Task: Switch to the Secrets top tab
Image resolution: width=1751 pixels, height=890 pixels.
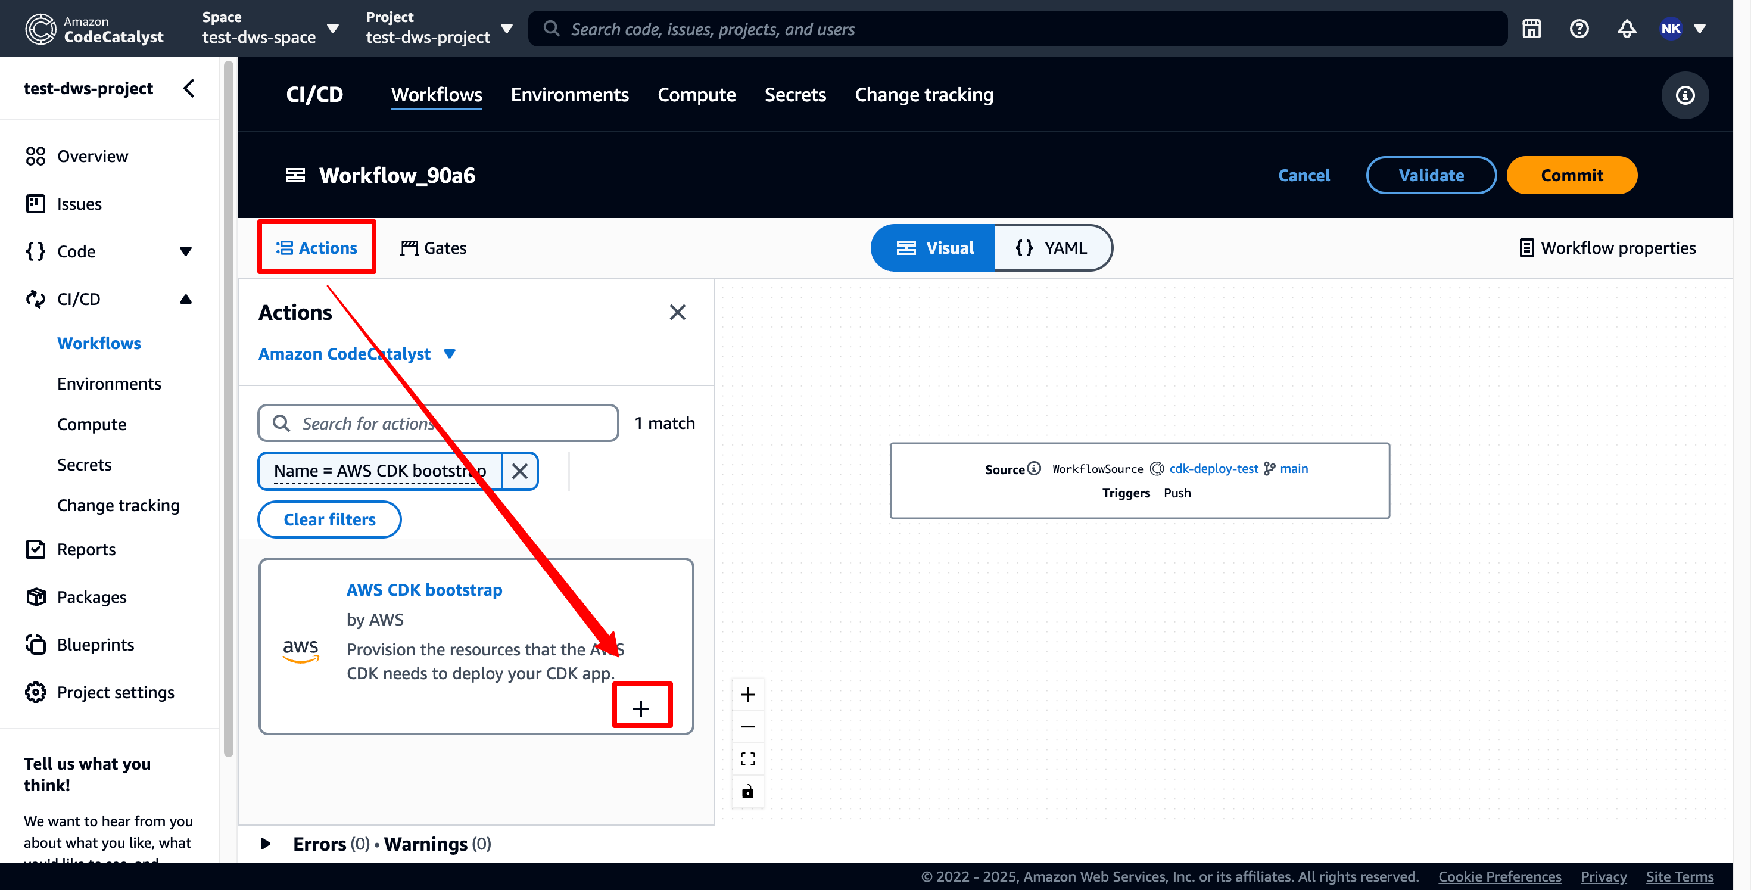Action: pos(795,95)
